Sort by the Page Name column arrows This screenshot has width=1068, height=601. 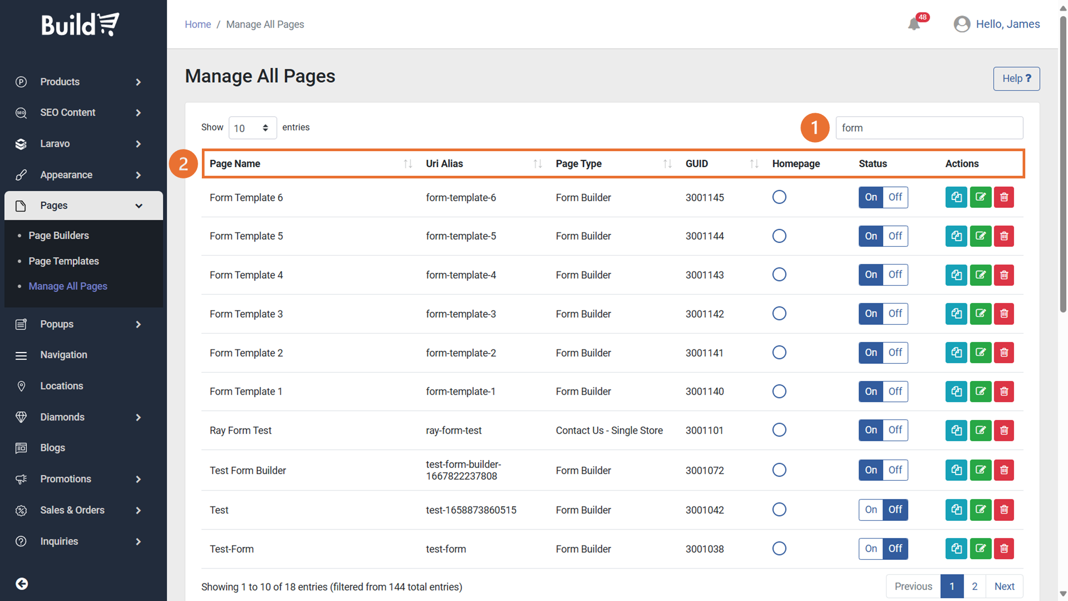pos(407,164)
